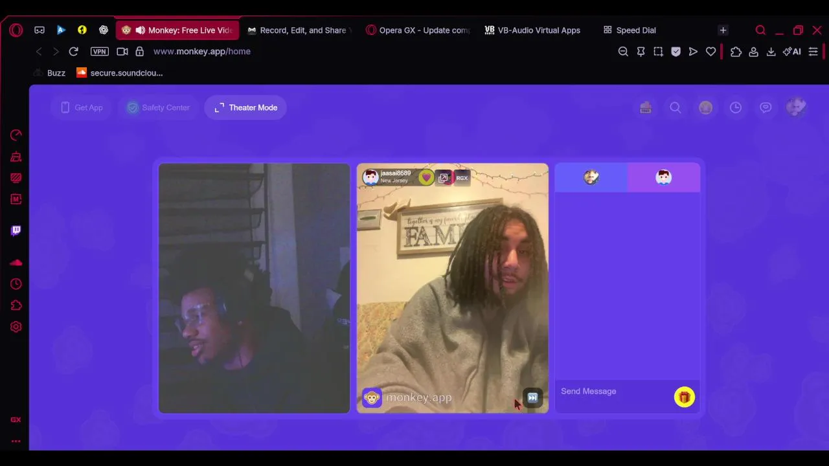Open the Opera menu logo
Viewport: 829px width, 466px height.
click(16, 30)
